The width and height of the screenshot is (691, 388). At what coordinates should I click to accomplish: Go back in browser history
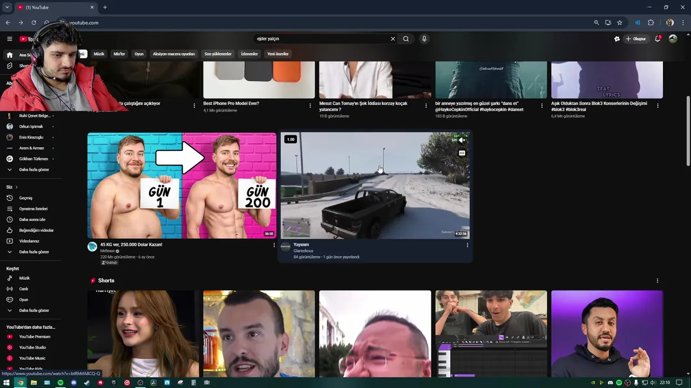8,23
